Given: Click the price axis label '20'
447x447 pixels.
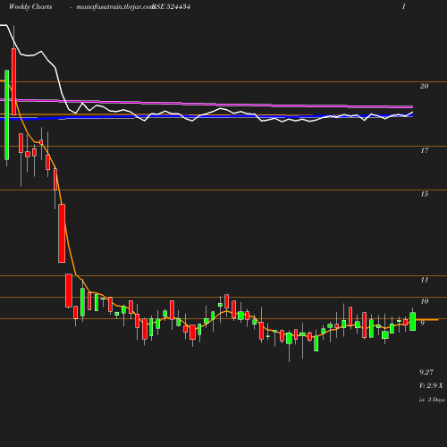Looking at the screenshot, I should tap(424, 86).
